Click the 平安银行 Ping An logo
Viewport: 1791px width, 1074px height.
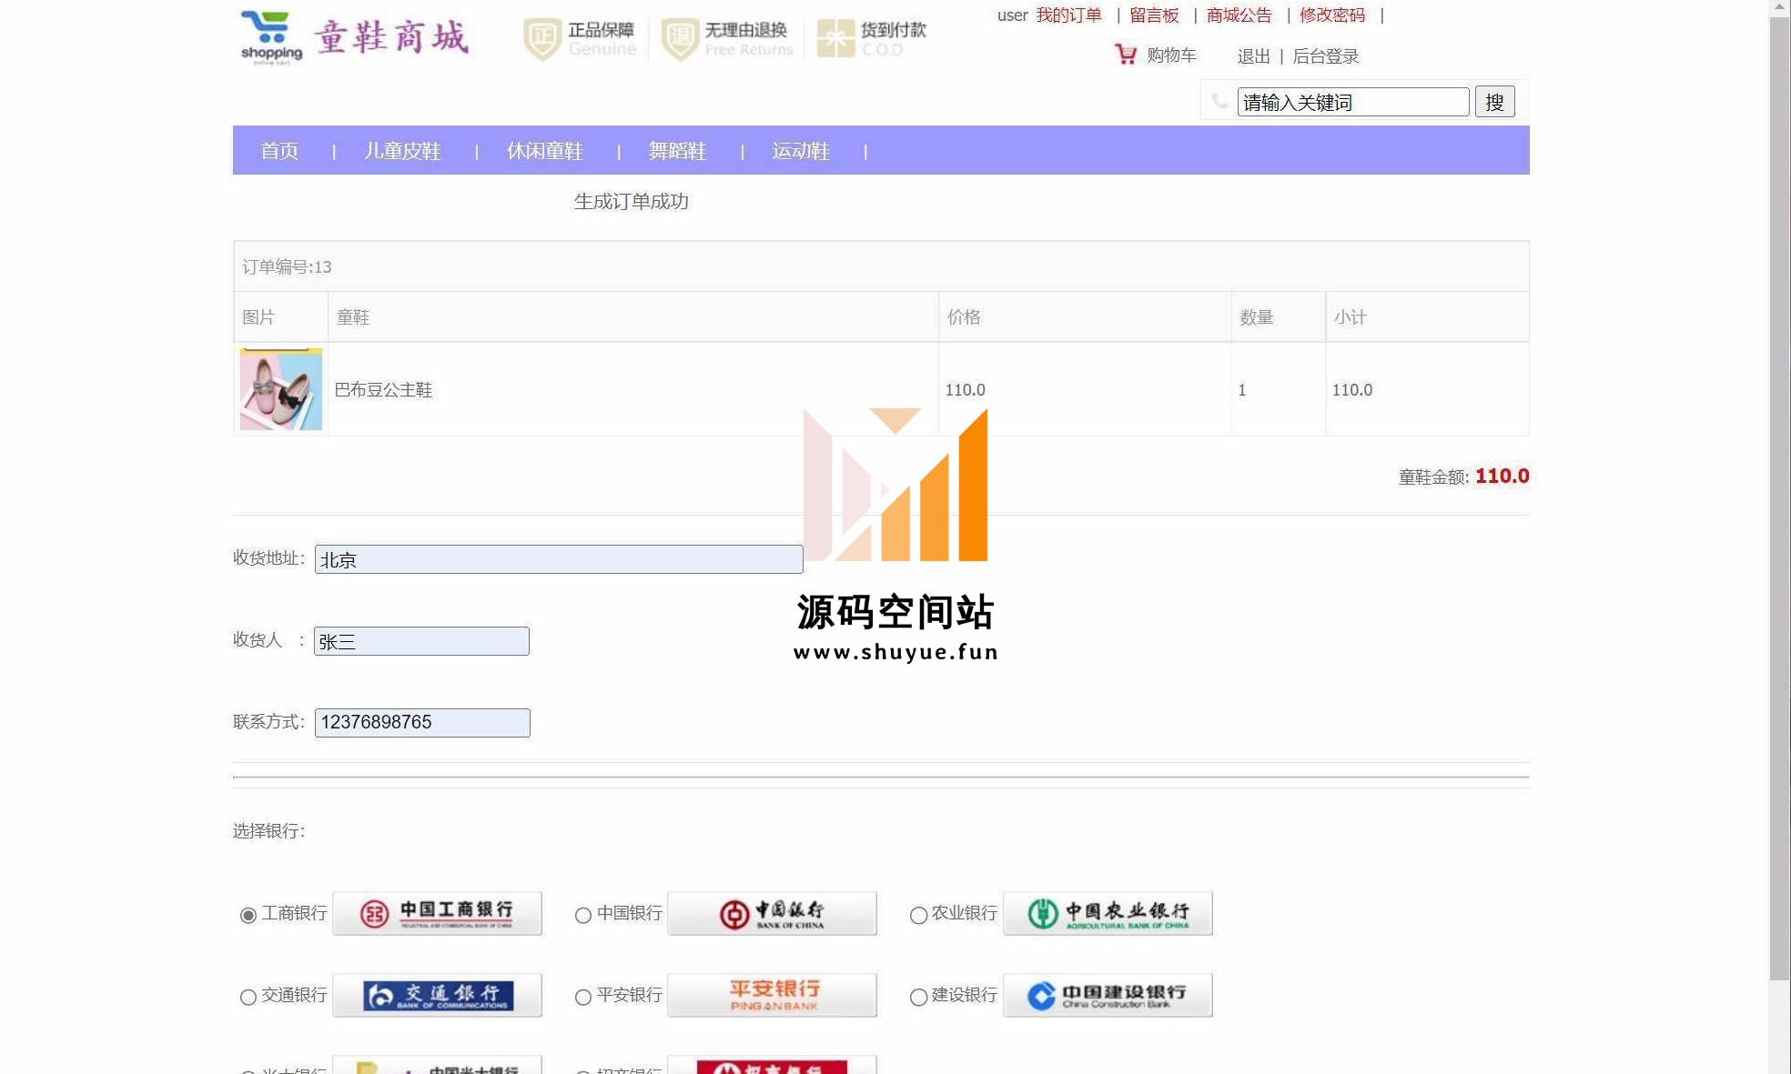pos(773,995)
